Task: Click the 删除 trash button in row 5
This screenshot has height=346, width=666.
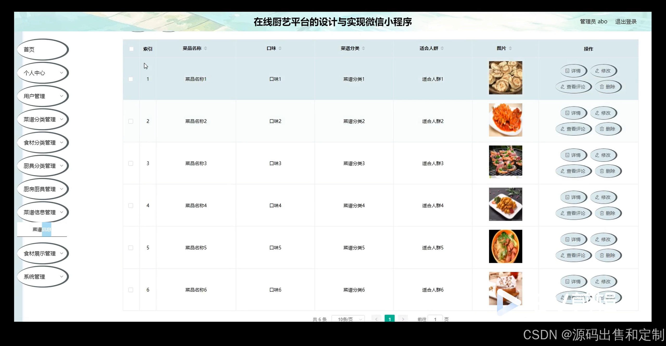Action: pyautogui.click(x=608, y=255)
